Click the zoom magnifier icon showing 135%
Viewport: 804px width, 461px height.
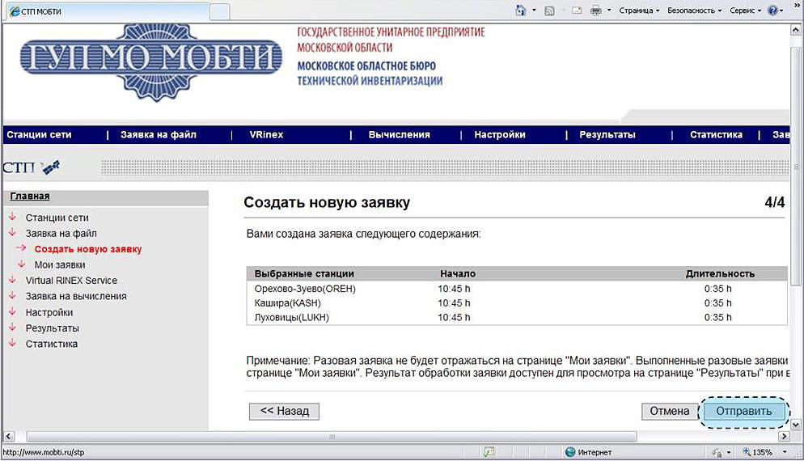coord(747,452)
